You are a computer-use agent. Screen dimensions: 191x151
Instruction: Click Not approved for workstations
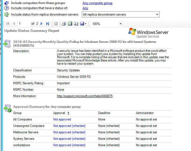69,145
